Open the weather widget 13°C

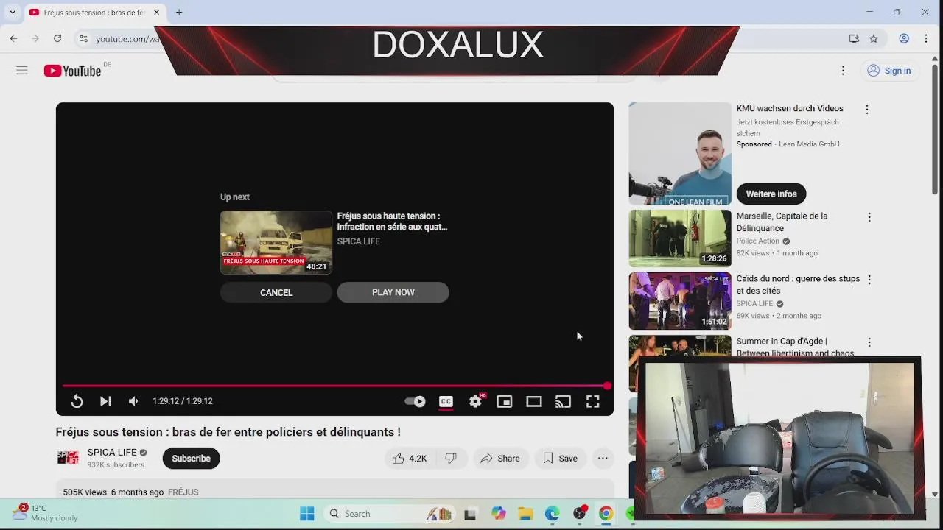click(44, 513)
